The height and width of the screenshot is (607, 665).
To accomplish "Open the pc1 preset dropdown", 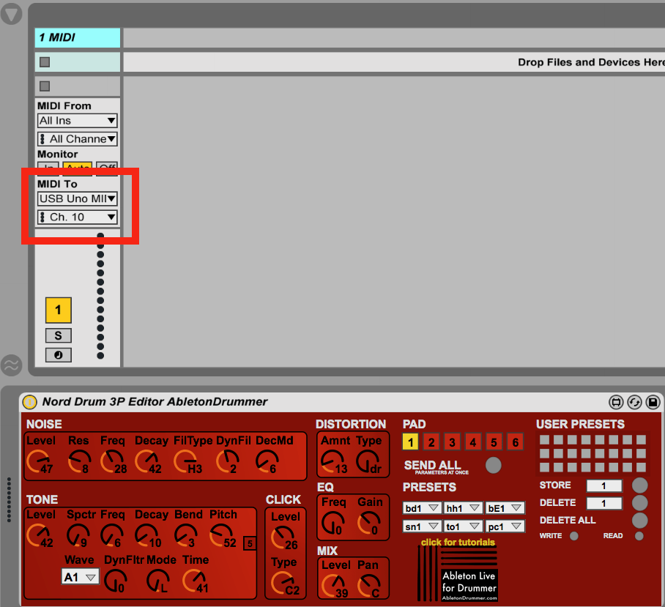I will click(x=505, y=526).
